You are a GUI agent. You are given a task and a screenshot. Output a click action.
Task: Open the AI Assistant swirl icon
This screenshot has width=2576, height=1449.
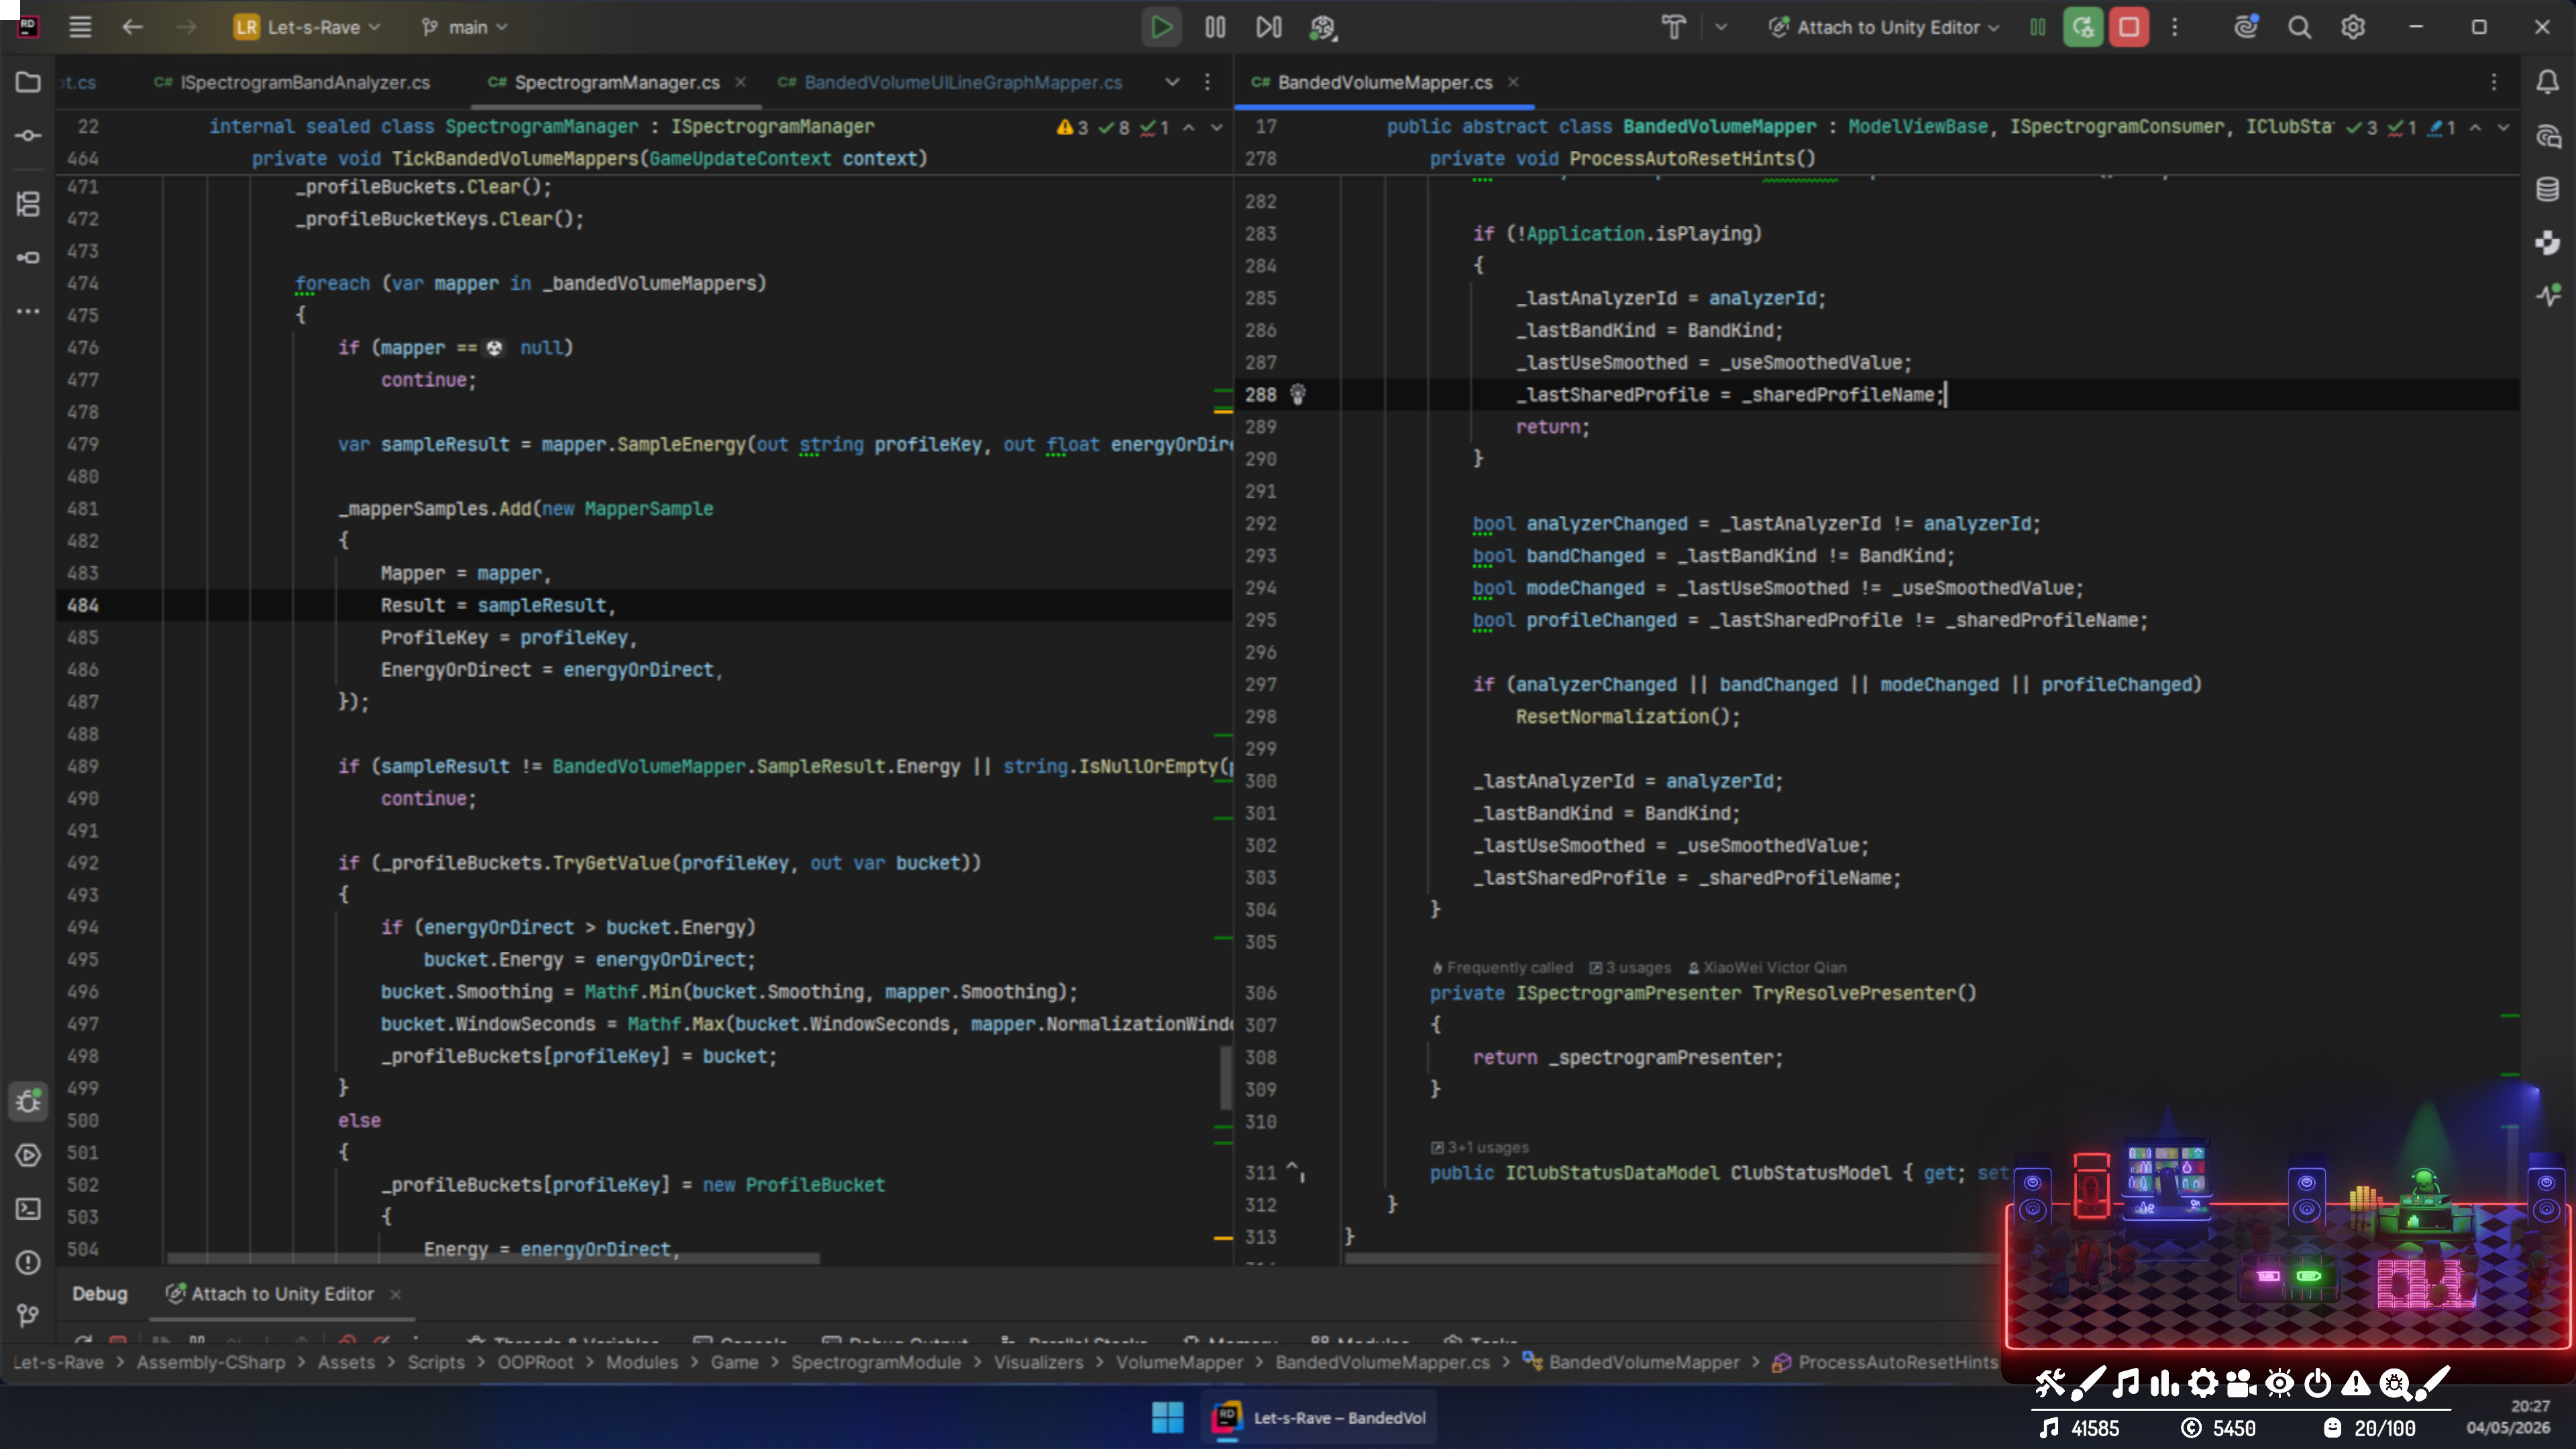coord(2246,27)
